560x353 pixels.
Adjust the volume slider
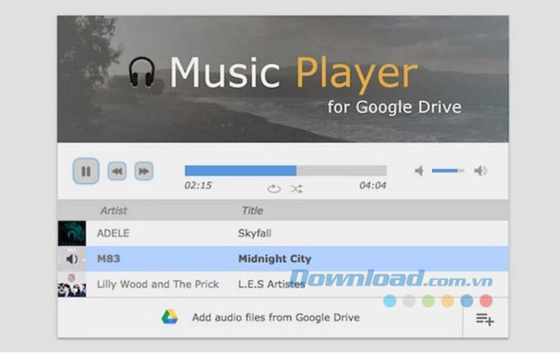click(448, 171)
